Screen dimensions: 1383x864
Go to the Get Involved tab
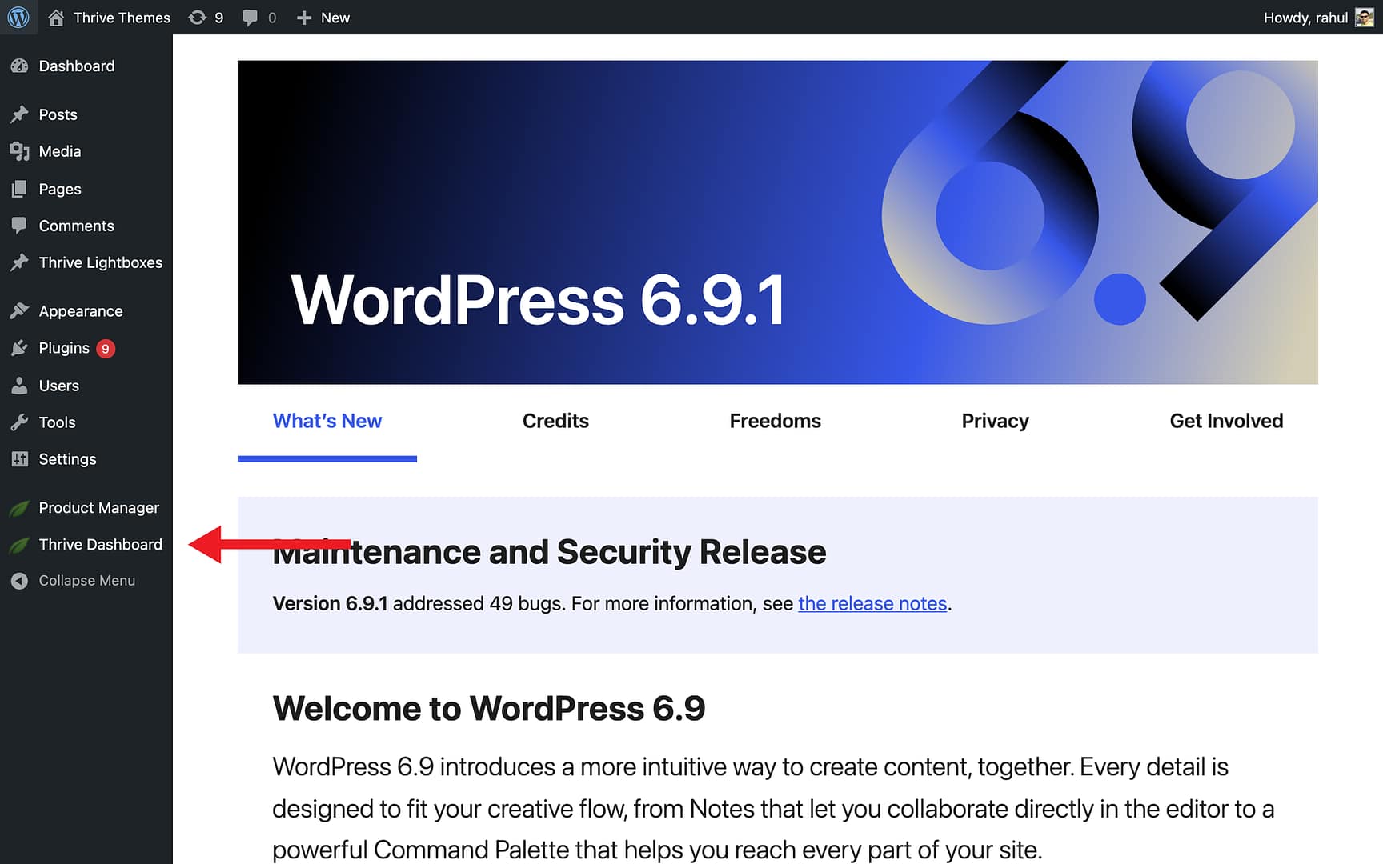[x=1225, y=421]
